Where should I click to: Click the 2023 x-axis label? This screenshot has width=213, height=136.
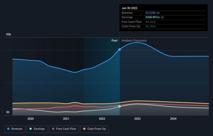click(138, 119)
